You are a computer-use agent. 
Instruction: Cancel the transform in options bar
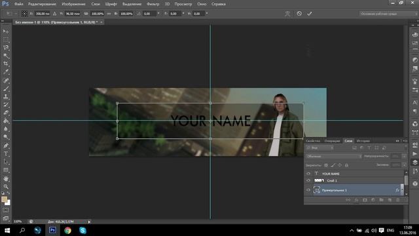coord(299,13)
